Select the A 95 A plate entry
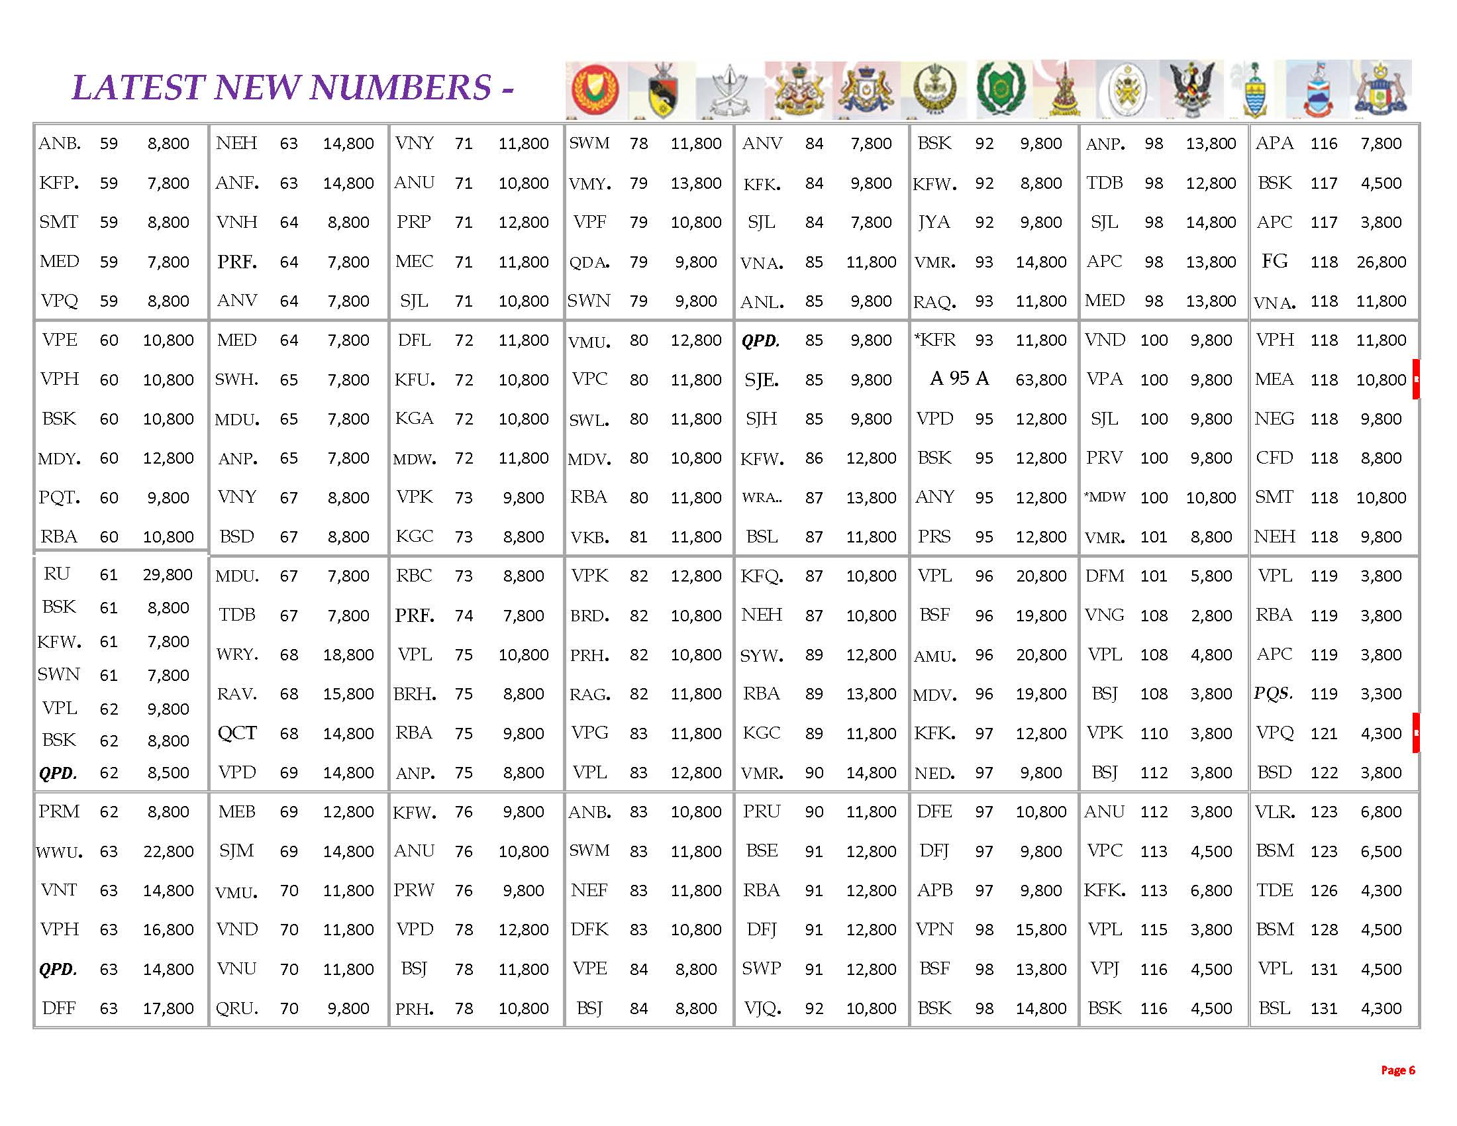Viewport: 1457px width, 1126px height. point(959,379)
